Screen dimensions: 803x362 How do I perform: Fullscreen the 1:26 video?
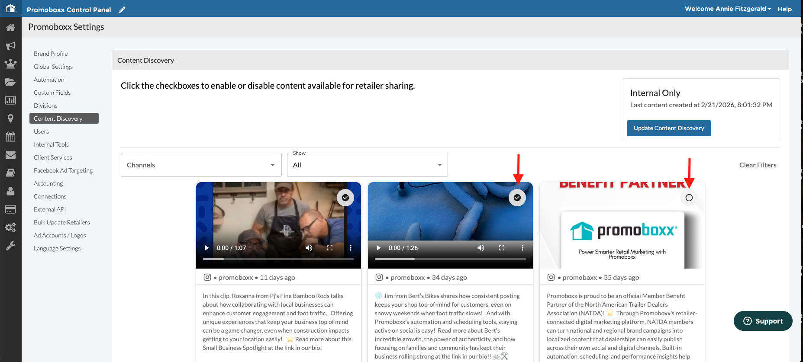(x=502, y=248)
